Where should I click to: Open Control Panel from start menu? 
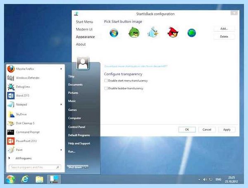76,127
